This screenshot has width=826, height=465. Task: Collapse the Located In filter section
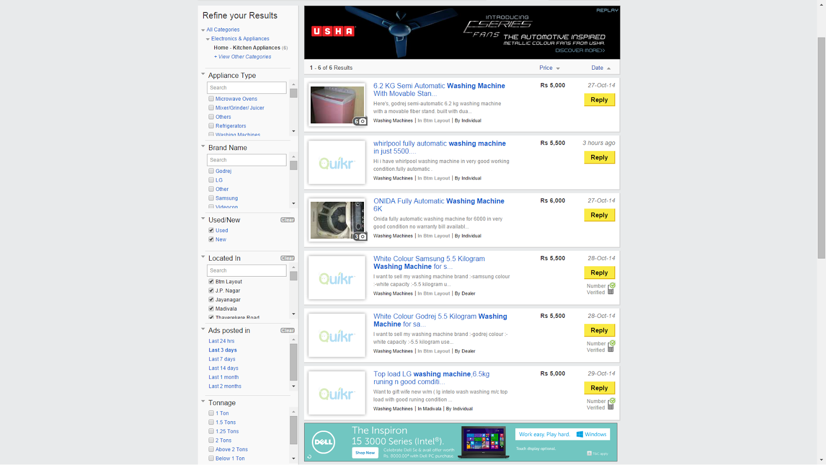point(203,257)
